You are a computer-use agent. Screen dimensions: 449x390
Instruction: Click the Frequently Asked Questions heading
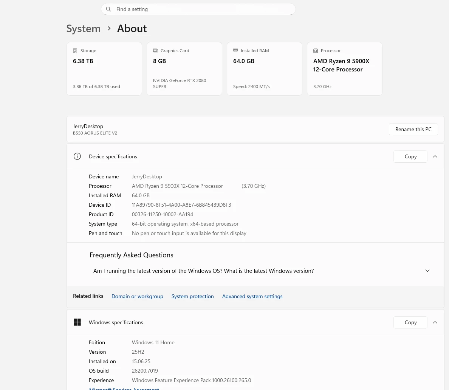pyautogui.click(x=132, y=255)
